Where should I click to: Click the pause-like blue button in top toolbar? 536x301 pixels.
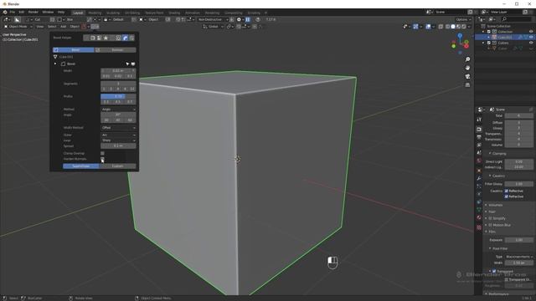click(x=248, y=20)
